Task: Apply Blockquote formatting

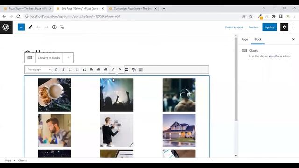Action: (x=84, y=70)
